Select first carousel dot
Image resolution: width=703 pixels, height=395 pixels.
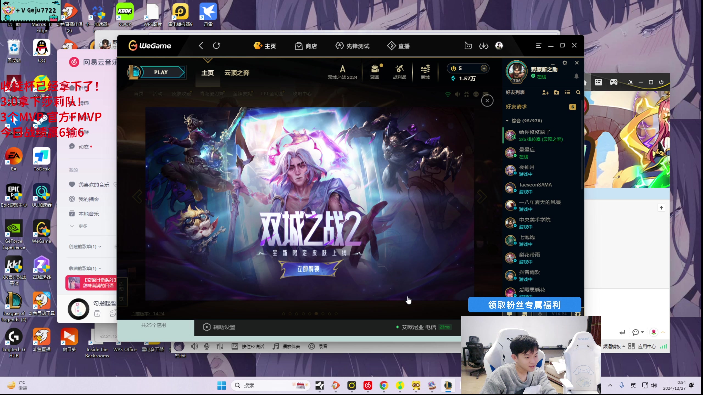pos(283,314)
